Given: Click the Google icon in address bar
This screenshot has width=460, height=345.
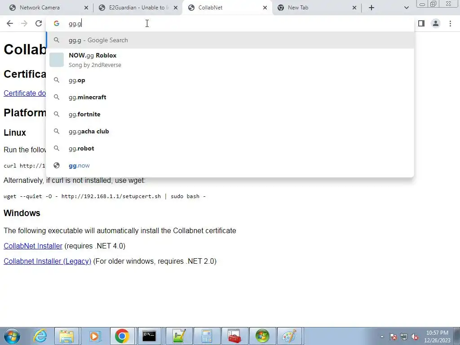Looking at the screenshot, I should 57,23.
